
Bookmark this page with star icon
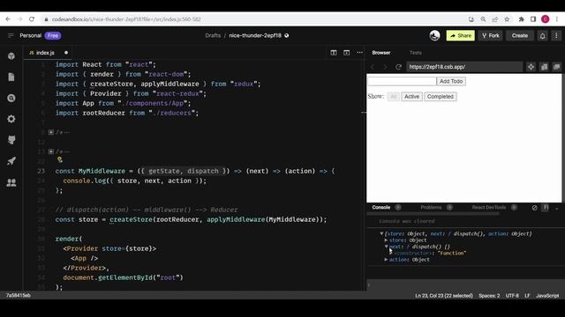click(507, 19)
